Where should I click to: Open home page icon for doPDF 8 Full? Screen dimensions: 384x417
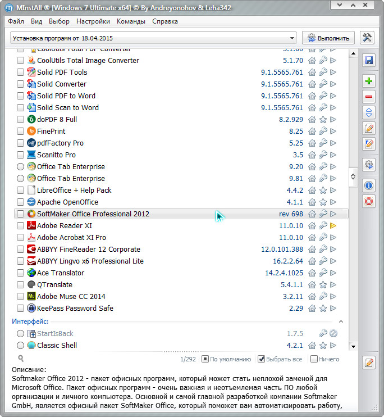(x=312, y=119)
